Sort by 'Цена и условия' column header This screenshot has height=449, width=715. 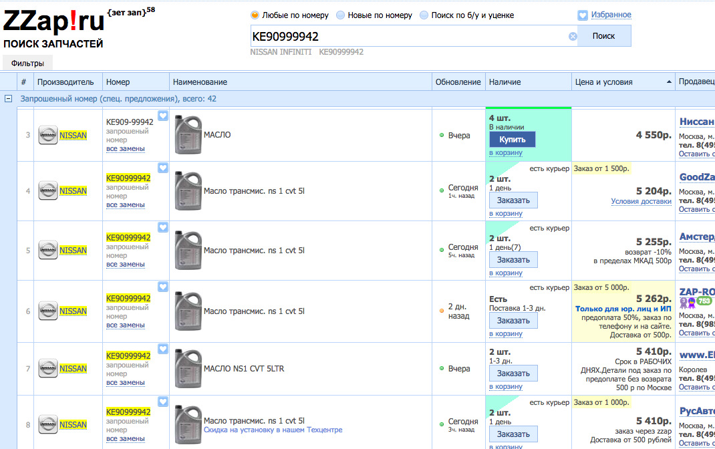(x=623, y=82)
